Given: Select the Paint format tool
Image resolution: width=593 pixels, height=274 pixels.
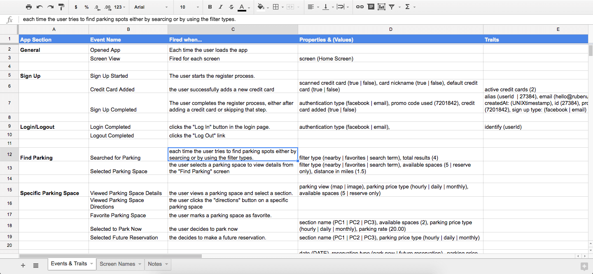Looking at the screenshot, I should coord(61,7).
